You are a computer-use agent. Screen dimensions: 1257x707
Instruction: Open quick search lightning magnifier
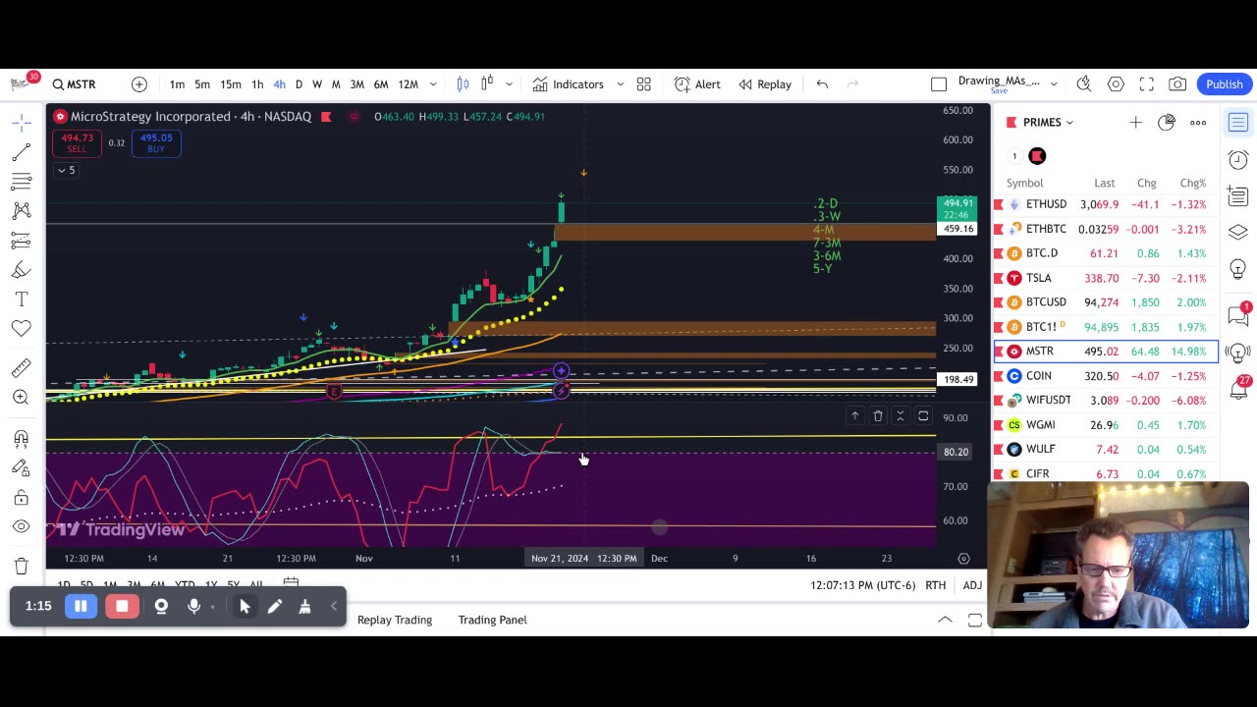[x=1084, y=84]
